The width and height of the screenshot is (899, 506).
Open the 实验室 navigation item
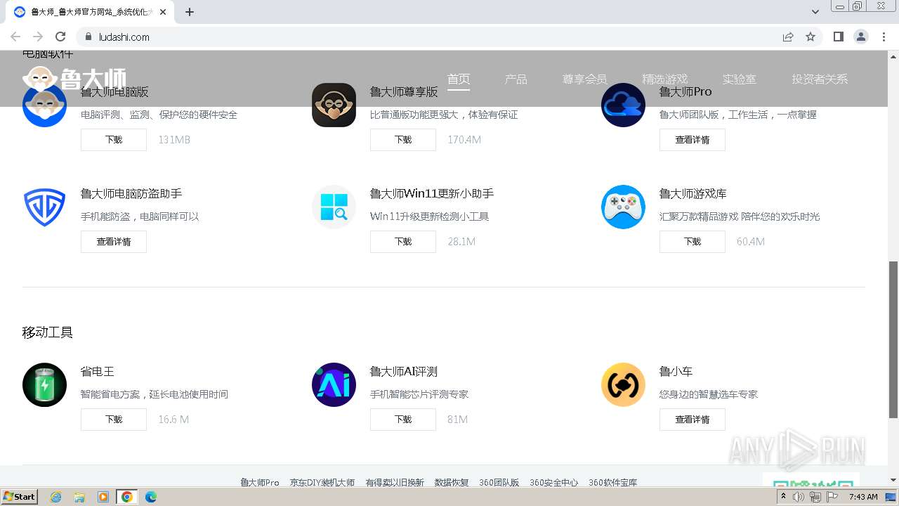(740, 79)
